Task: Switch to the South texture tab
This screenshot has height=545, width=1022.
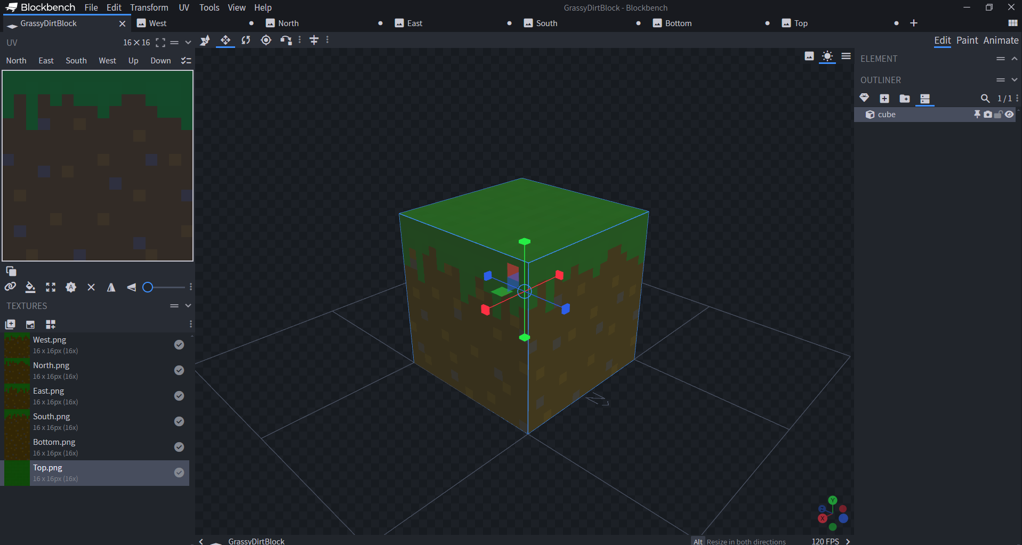Action: click(x=546, y=23)
